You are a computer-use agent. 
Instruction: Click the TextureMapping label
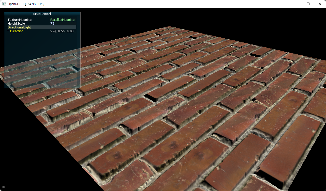click(x=20, y=20)
